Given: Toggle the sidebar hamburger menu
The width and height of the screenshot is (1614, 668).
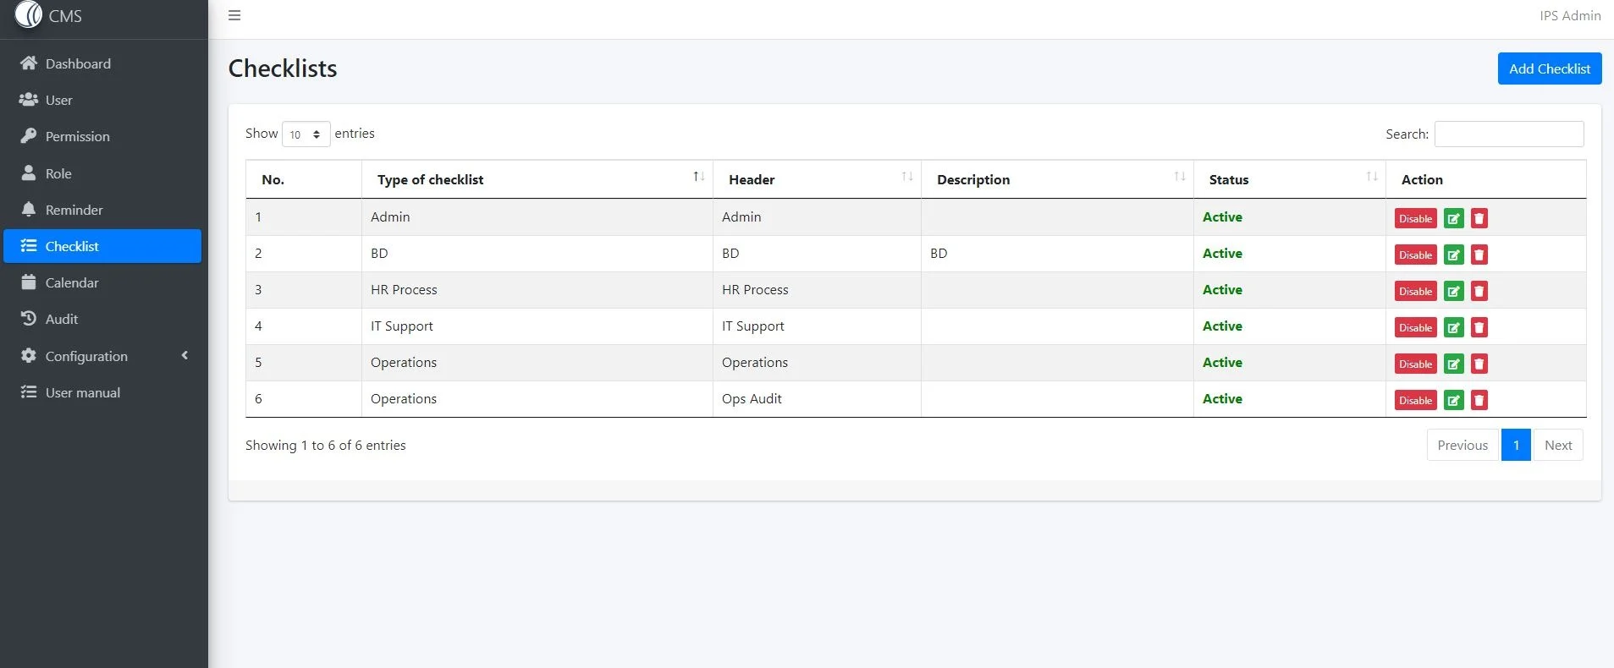Looking at the screenshot, I should point(234,15).
